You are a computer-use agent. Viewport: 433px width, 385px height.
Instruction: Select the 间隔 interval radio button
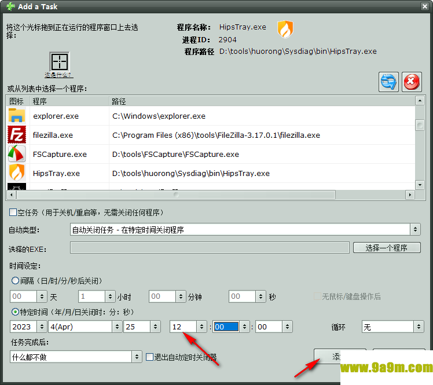[15, 281]
